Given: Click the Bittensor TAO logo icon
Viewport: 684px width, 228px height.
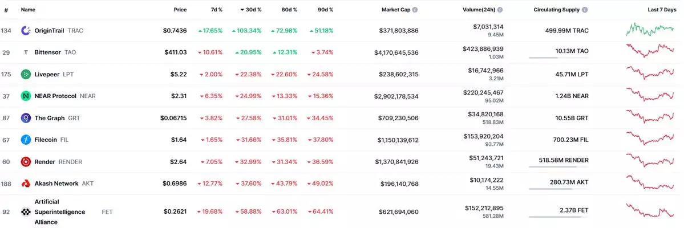Looking at the screenshot, I should point(26,52).
